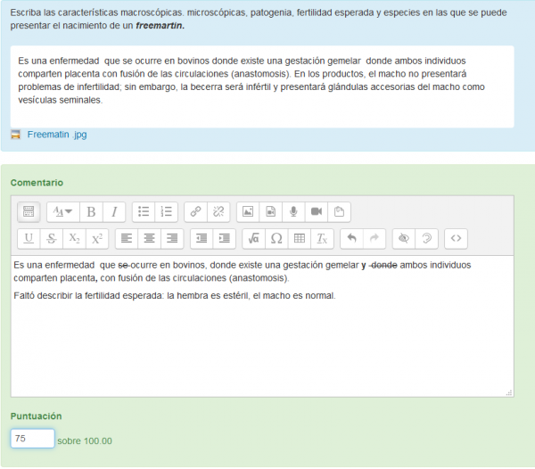Image resolution: width=535 pixels, height=469 pixels.
Task: Undo the last edit
Action: (352, 238)
